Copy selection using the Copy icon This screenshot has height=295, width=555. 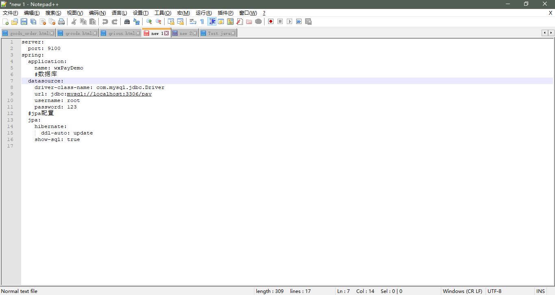pos(83,22)
